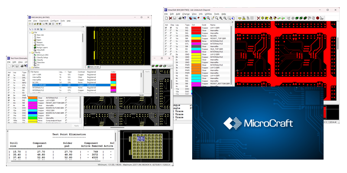Click red X delete icon beside New in View/Edit

coord(170,18)
